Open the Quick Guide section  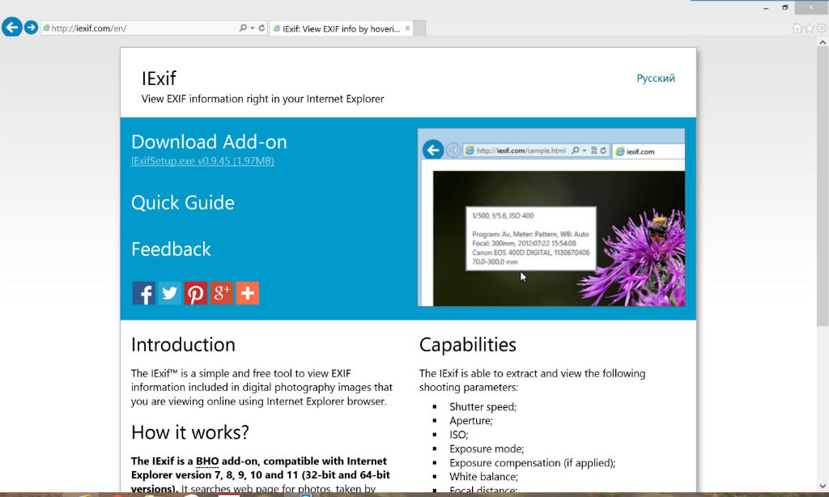[x=182, y=202]
